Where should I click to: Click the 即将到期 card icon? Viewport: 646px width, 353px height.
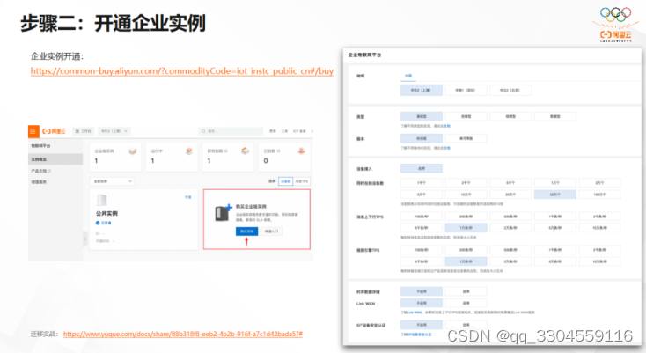[246, 151]
